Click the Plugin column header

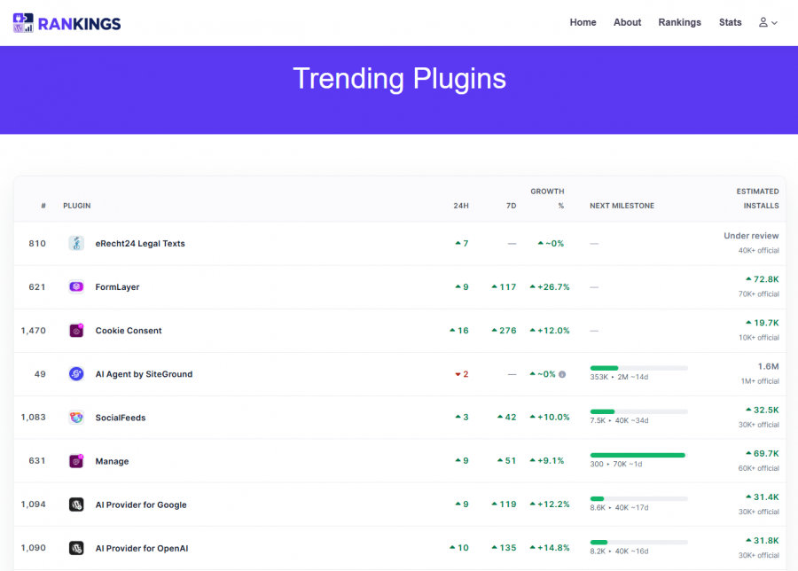tap(77, 206)
